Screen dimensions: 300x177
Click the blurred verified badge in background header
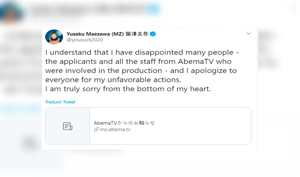point(154,10)
